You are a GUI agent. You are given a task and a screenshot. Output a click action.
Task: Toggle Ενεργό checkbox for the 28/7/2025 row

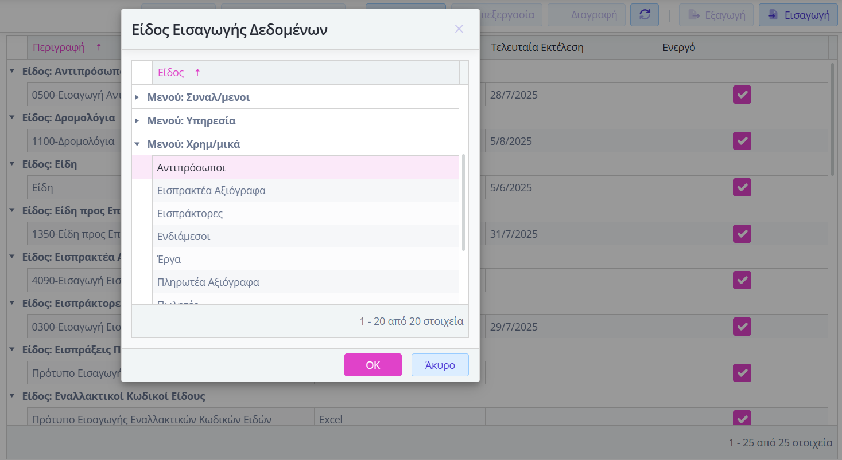pyautogui.click(x=742, y=95)
